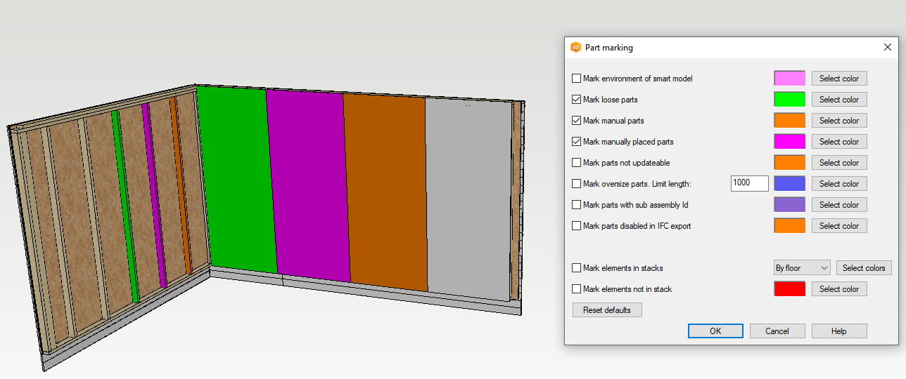906x379 pixels.
Task: Check Mark parts disabled in IFC export
Action: [x=577, y=226]
